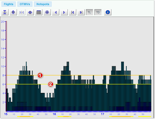The image size is (155, 119).
Task: Open the Flights tab
Action: 8,4
